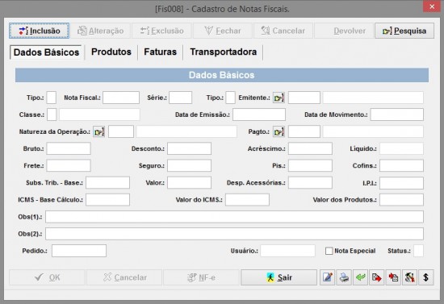Click the Devolver button
Image resolution: width=444 pixels, height=304 pixels.
(344, 31)
